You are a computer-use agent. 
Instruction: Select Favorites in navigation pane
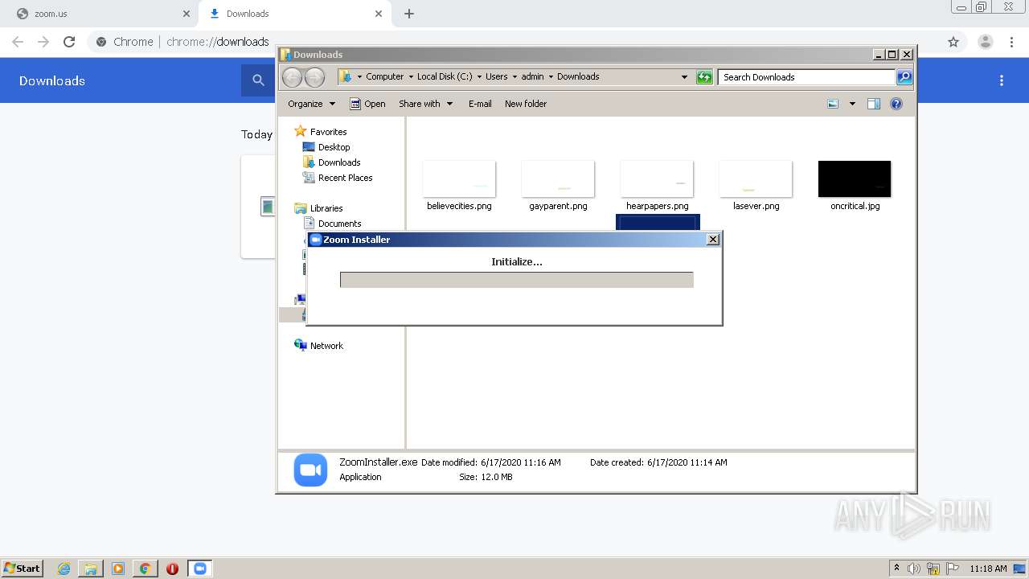pos(321,132)
